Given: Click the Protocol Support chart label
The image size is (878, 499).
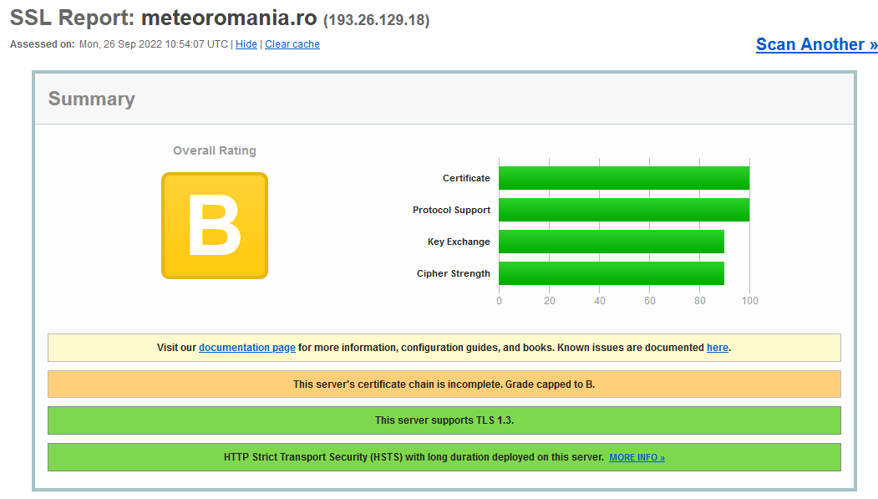Looking at the screenshot, I should pos(451,210).
